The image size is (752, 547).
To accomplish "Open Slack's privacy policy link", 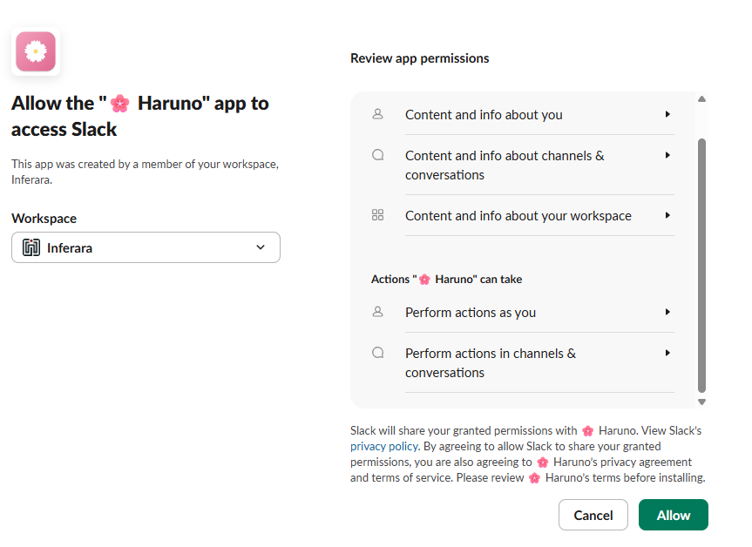I will click(384, 446).
